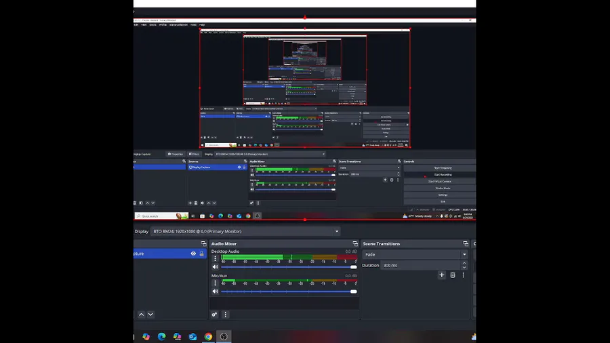This screenshot has height=343, width=610.
Task: Open the large Fade transition dropdown
Action: pos(415,255)
